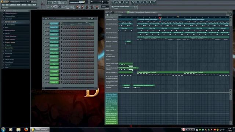The width and height of the screenshot is (235, 132).
Task: Open the TOOLS menu
Action: [29, 5]
